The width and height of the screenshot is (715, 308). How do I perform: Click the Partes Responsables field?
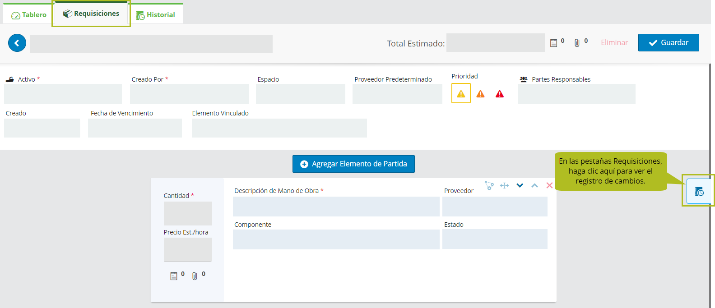(577, 94)
